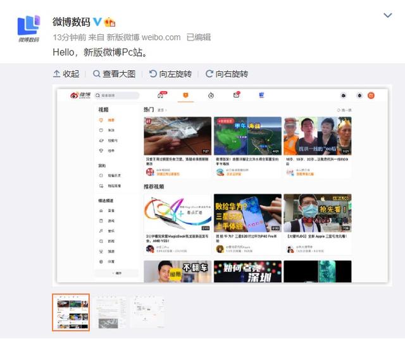This screenshot has height=339, width=405.
Task: Select the orange video tab in top nav
Action: [186, 96]
